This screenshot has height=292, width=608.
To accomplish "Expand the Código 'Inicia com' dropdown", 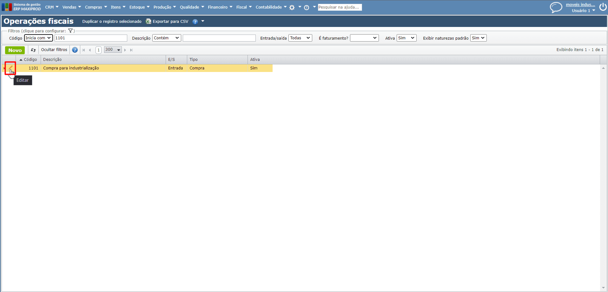I will point(38,38).
